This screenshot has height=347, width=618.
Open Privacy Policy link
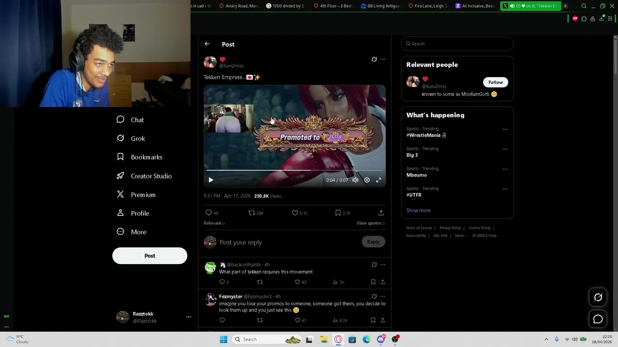(450, 228)
